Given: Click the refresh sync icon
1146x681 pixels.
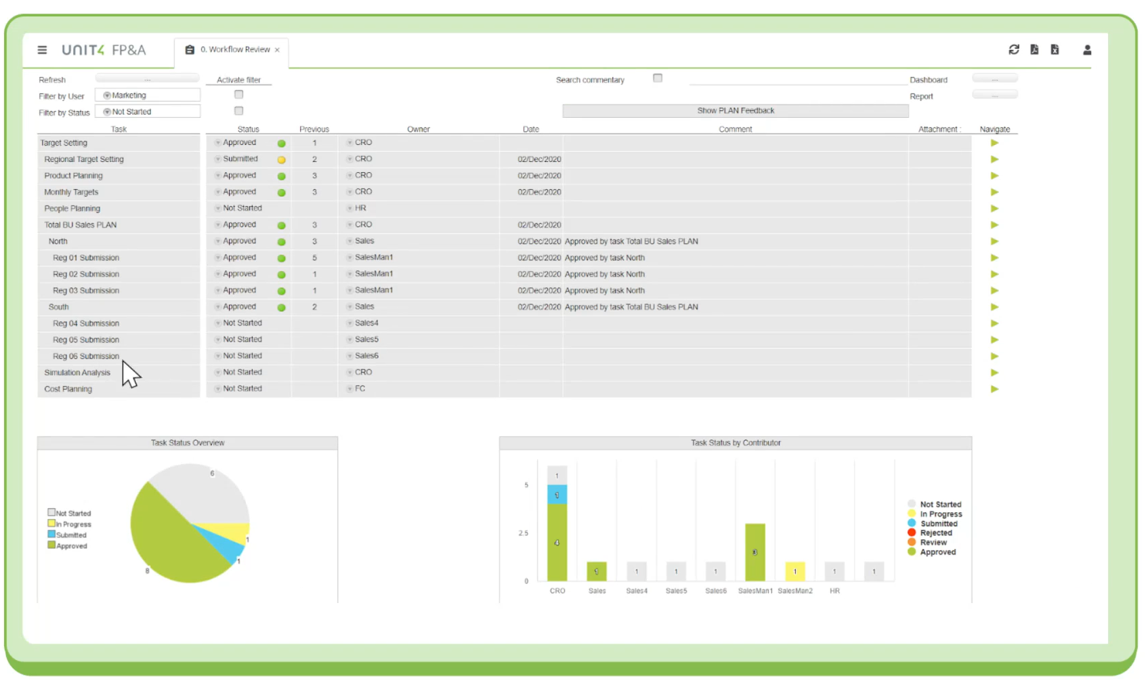Looking at the screenshot, I should tap(1013, 49).
